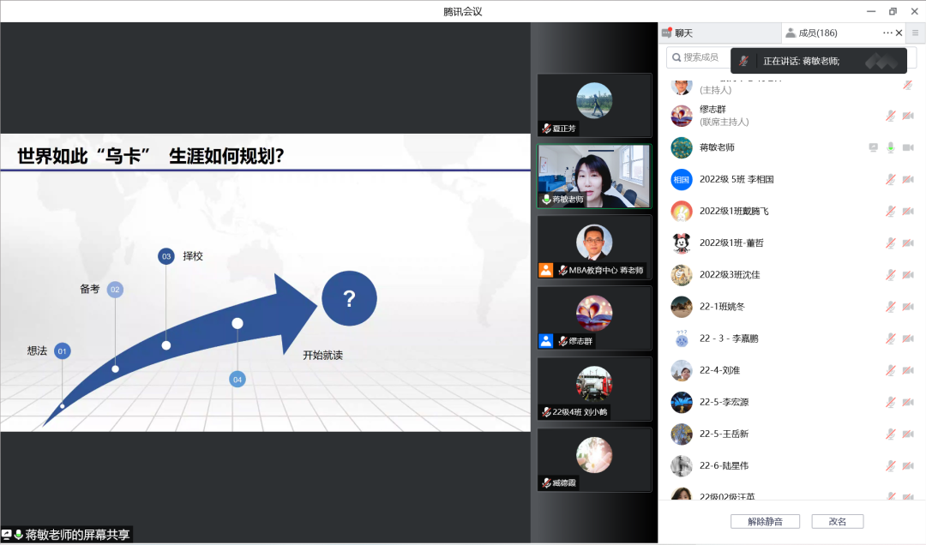The width and height of the screenshot is (926, 545).
Task: Click the host's muted microphone icon (主持人 row)
Action: tap(908, 86)
